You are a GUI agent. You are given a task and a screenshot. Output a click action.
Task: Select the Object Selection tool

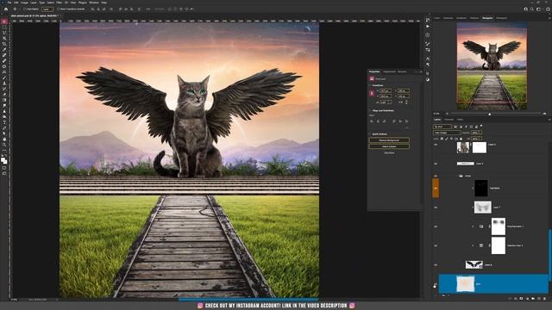coord(3,38)
